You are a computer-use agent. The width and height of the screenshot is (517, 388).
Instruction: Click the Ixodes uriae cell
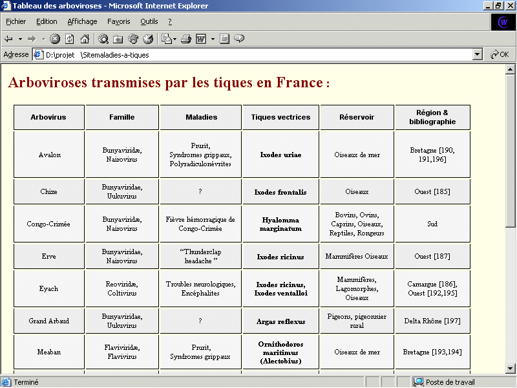click(x=281, y=155)
